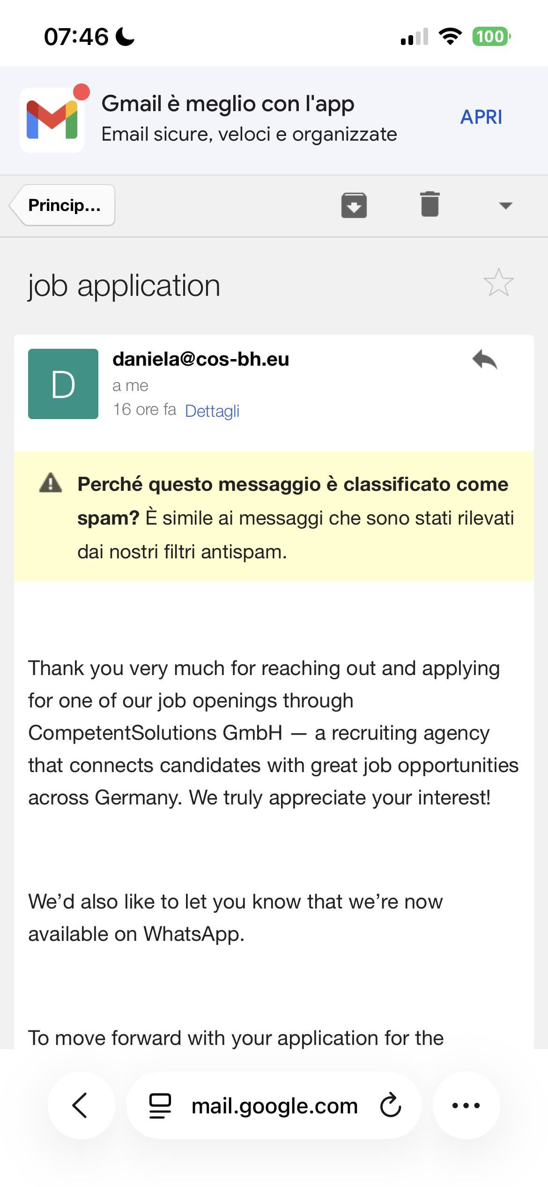
Task: Tap the mail.google.com address field
Action: tap(274, 1105)
